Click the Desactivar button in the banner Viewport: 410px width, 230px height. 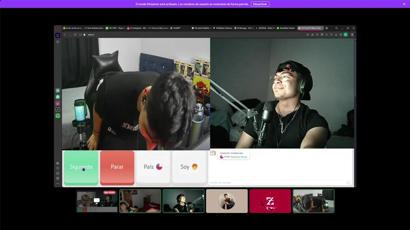point(260,4)
